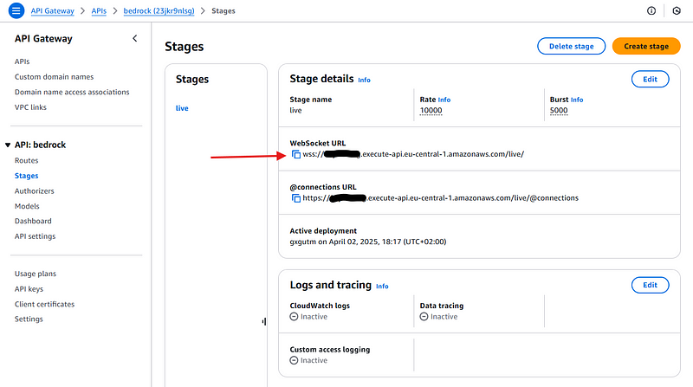Open Info link next to Logs and tracing

click(382, 287)
